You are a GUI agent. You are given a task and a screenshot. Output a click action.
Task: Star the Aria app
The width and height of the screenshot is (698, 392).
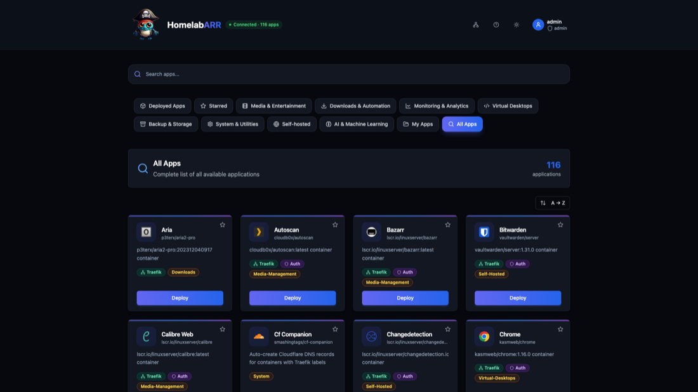pos(223,225)
